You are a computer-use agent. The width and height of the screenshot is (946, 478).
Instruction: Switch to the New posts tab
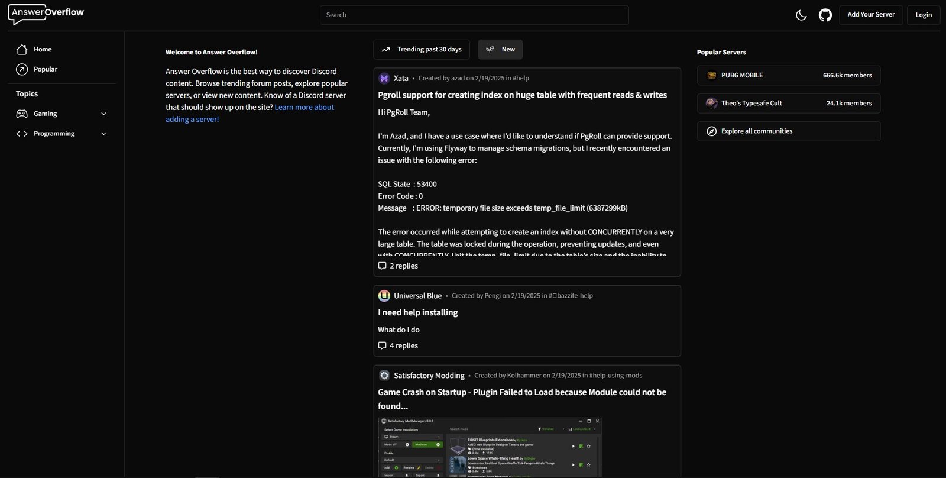pyautogui.click(x=500, y=50)
